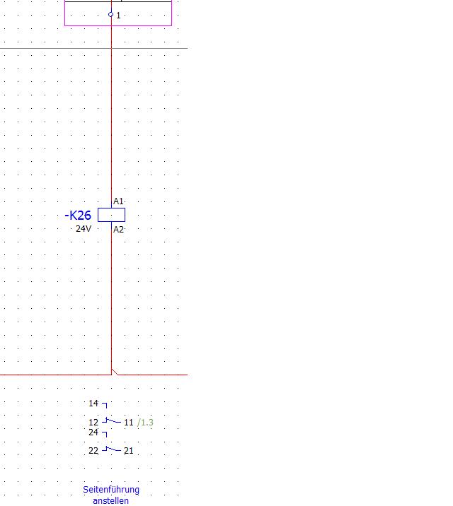Click the A1 coil terminal label
453x506 pixels.
(118, 201)
